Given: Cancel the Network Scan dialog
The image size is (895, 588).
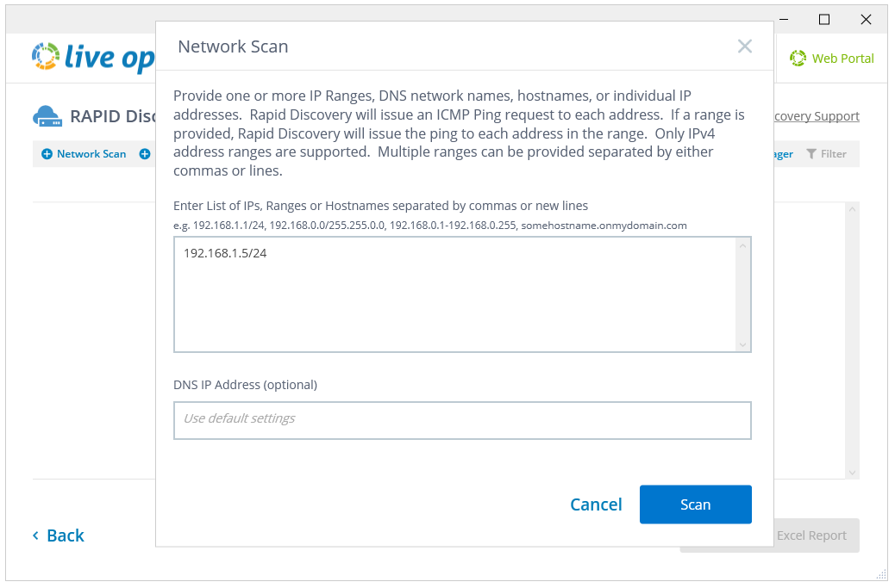Looking at the screenshot, I should (596, 504).
